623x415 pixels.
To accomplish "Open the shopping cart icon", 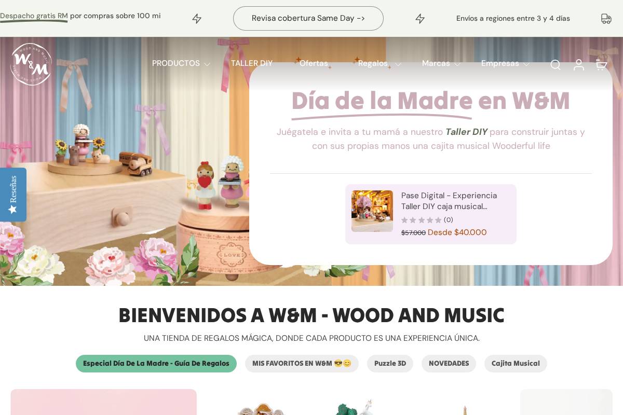I will point(601,65).
